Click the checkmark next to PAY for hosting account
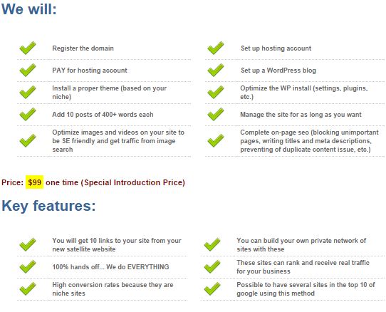 pos(28,70)
